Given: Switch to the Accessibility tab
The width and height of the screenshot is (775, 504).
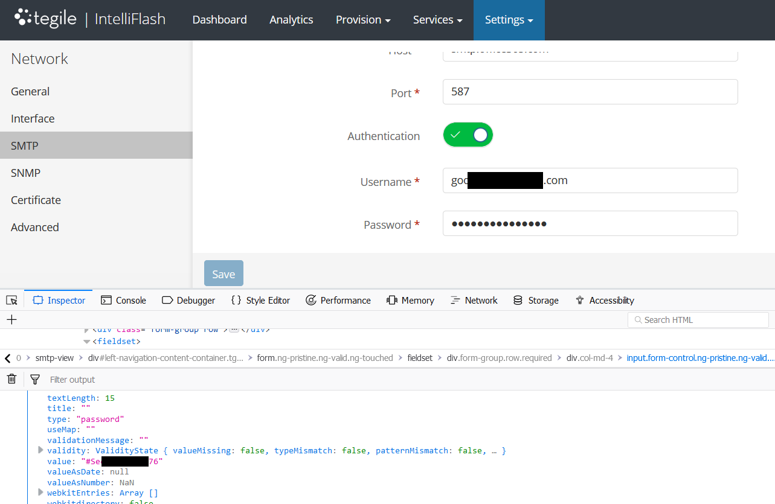Looking at the screenshot, I should pyautogui.click(x=605, y=300).
